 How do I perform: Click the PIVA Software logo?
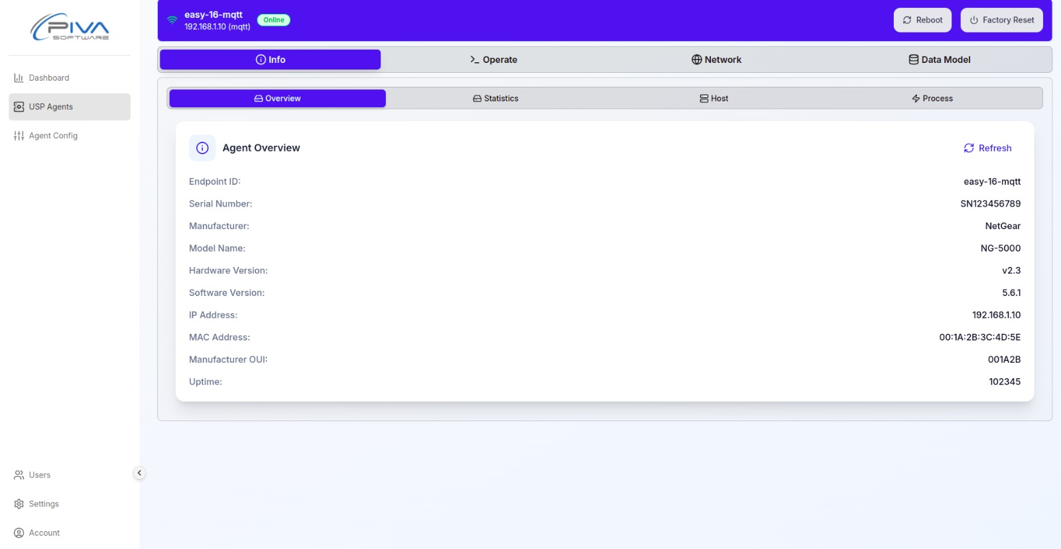click(70, 27)
